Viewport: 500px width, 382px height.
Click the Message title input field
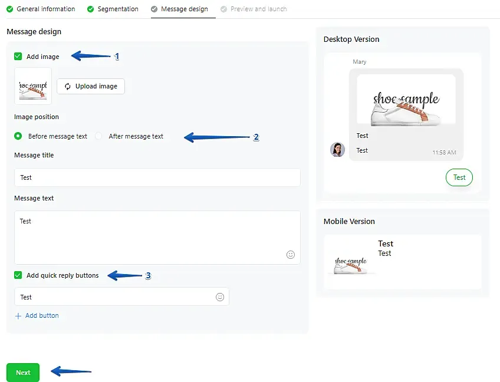point(157,177)
